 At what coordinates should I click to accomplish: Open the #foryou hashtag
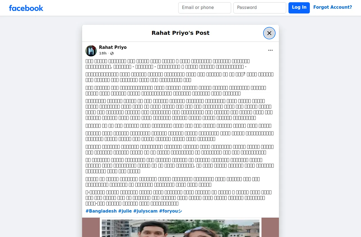[170, 211]
